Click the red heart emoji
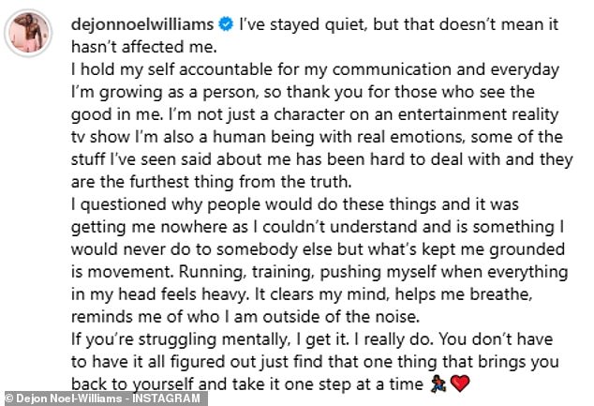This screenshot has height=406, width=594. coord(460,383)
